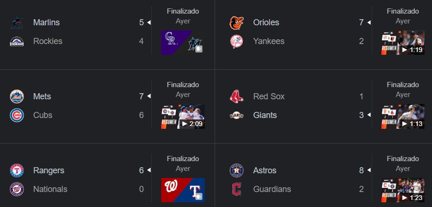This screenshot has height=207, width=432.
Task: Click the Red Sox logo
Action: [237, 96]
